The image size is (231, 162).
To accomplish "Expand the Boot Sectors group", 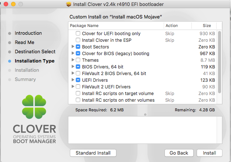I will [x=73, y=47].
